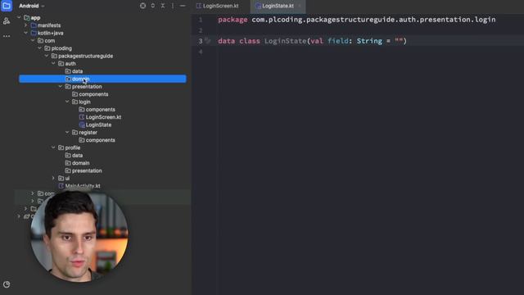Select the data package under profile
The width and height of the screenshot is (524, 295).
pos(74,155)
